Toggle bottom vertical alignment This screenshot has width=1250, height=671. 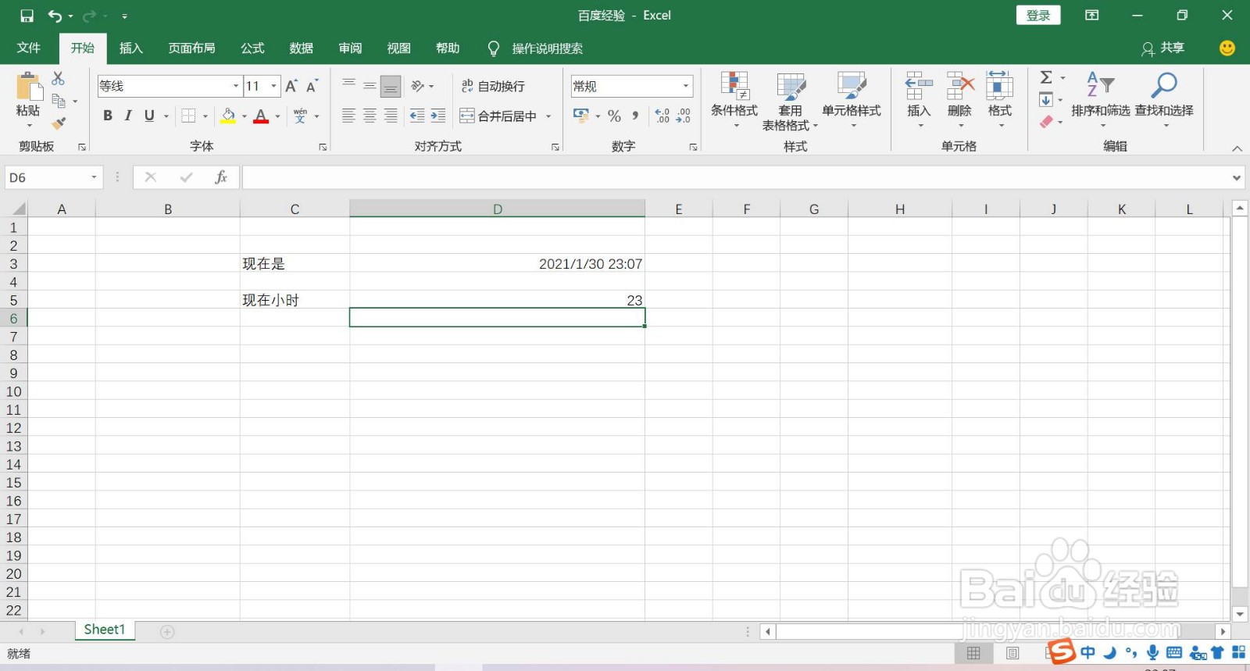[x=391, y=86]
